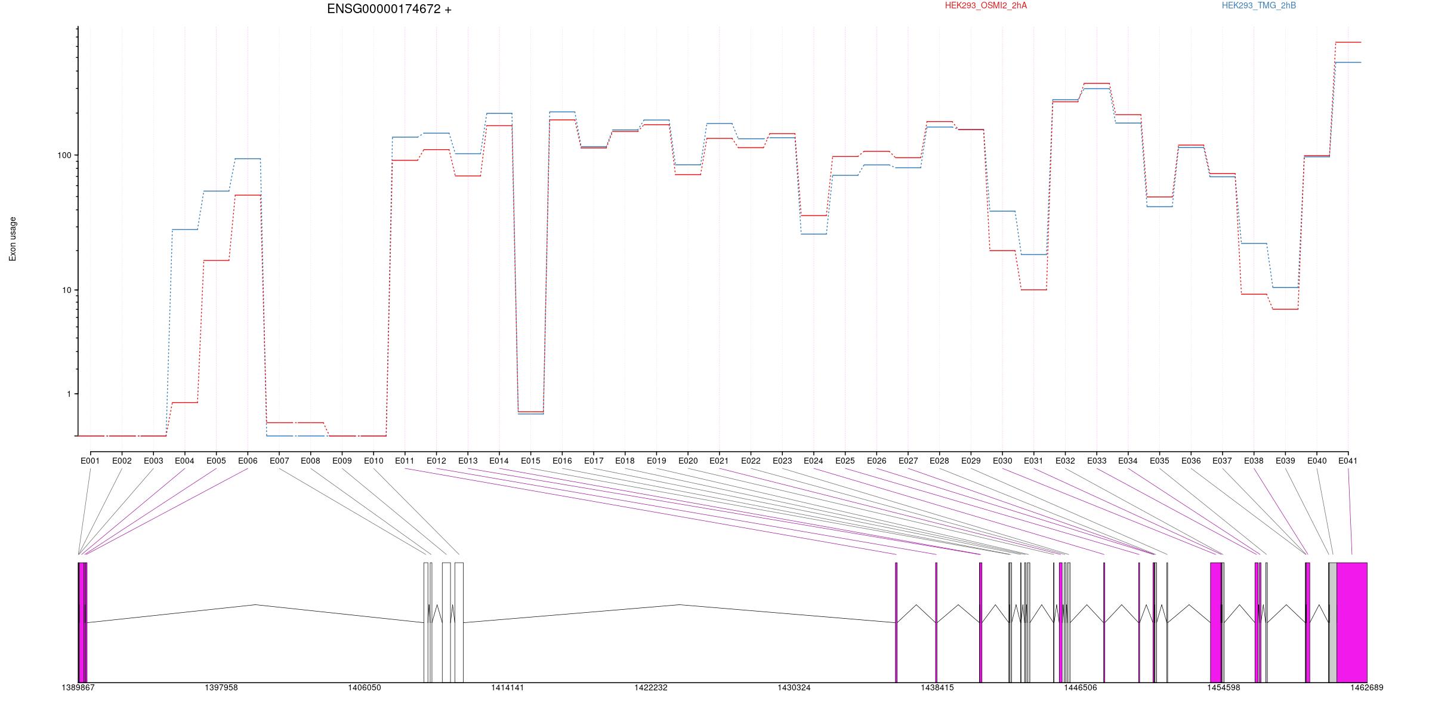Select exon label E007
1432x716 pixels.
279,461
